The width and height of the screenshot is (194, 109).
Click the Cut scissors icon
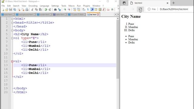click(x=32, y=9)
